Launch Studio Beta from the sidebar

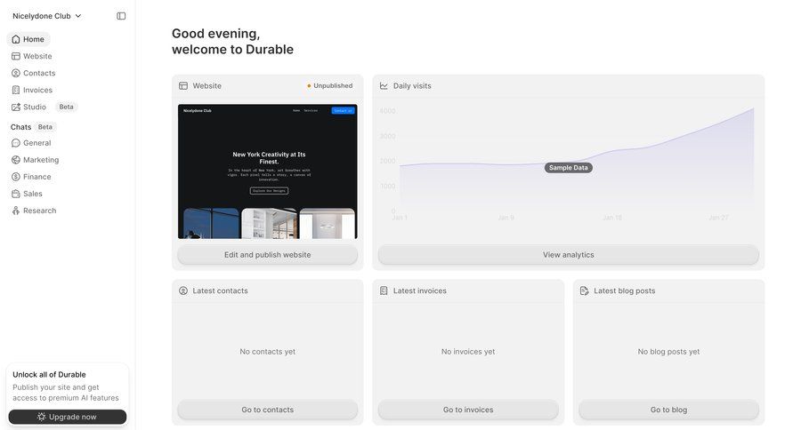click(35, 107)
